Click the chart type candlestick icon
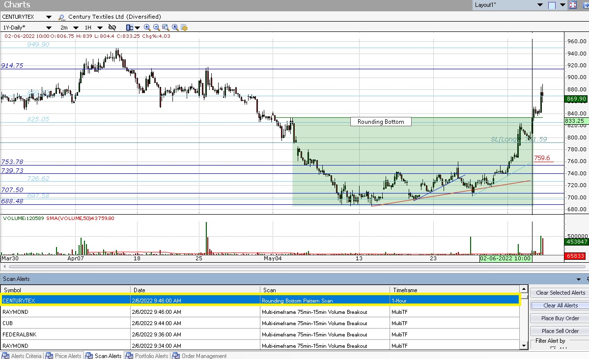This screenshot has height=359, width=589. [x=130, y=28]
